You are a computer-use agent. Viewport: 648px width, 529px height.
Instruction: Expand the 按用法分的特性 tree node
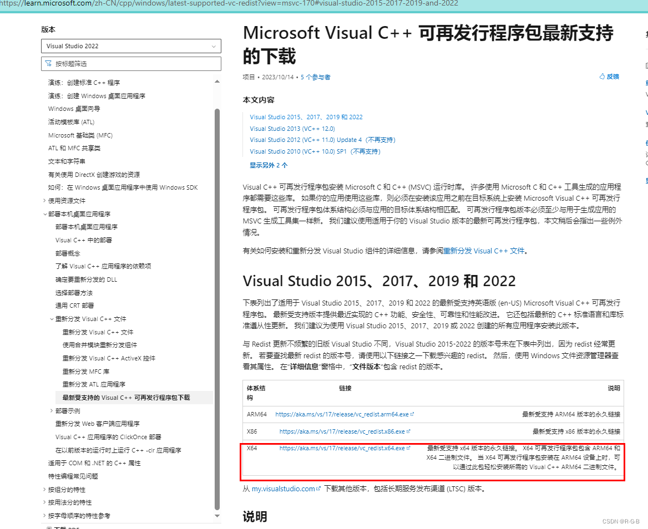pyautogui.click(x=44, y=502)
